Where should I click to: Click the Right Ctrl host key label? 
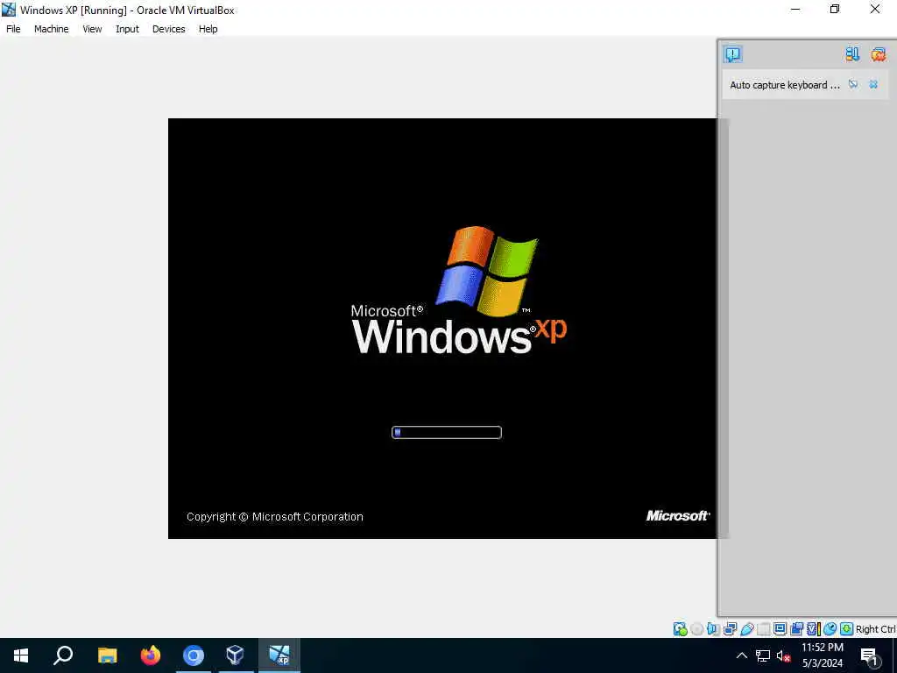pyautogui.click(x=875, y=629)
